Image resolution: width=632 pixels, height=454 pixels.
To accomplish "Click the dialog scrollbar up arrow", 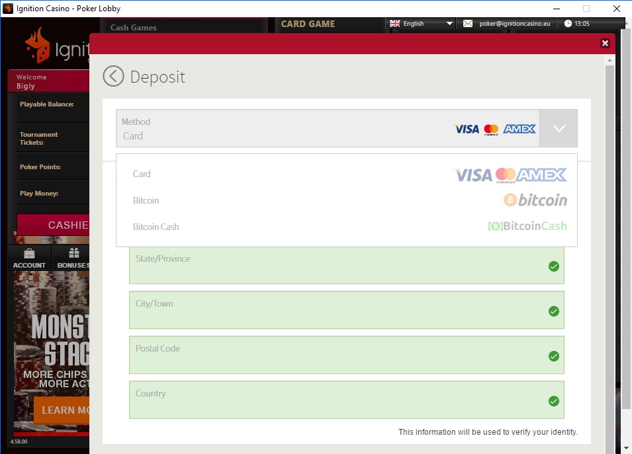I will (609, 60).
